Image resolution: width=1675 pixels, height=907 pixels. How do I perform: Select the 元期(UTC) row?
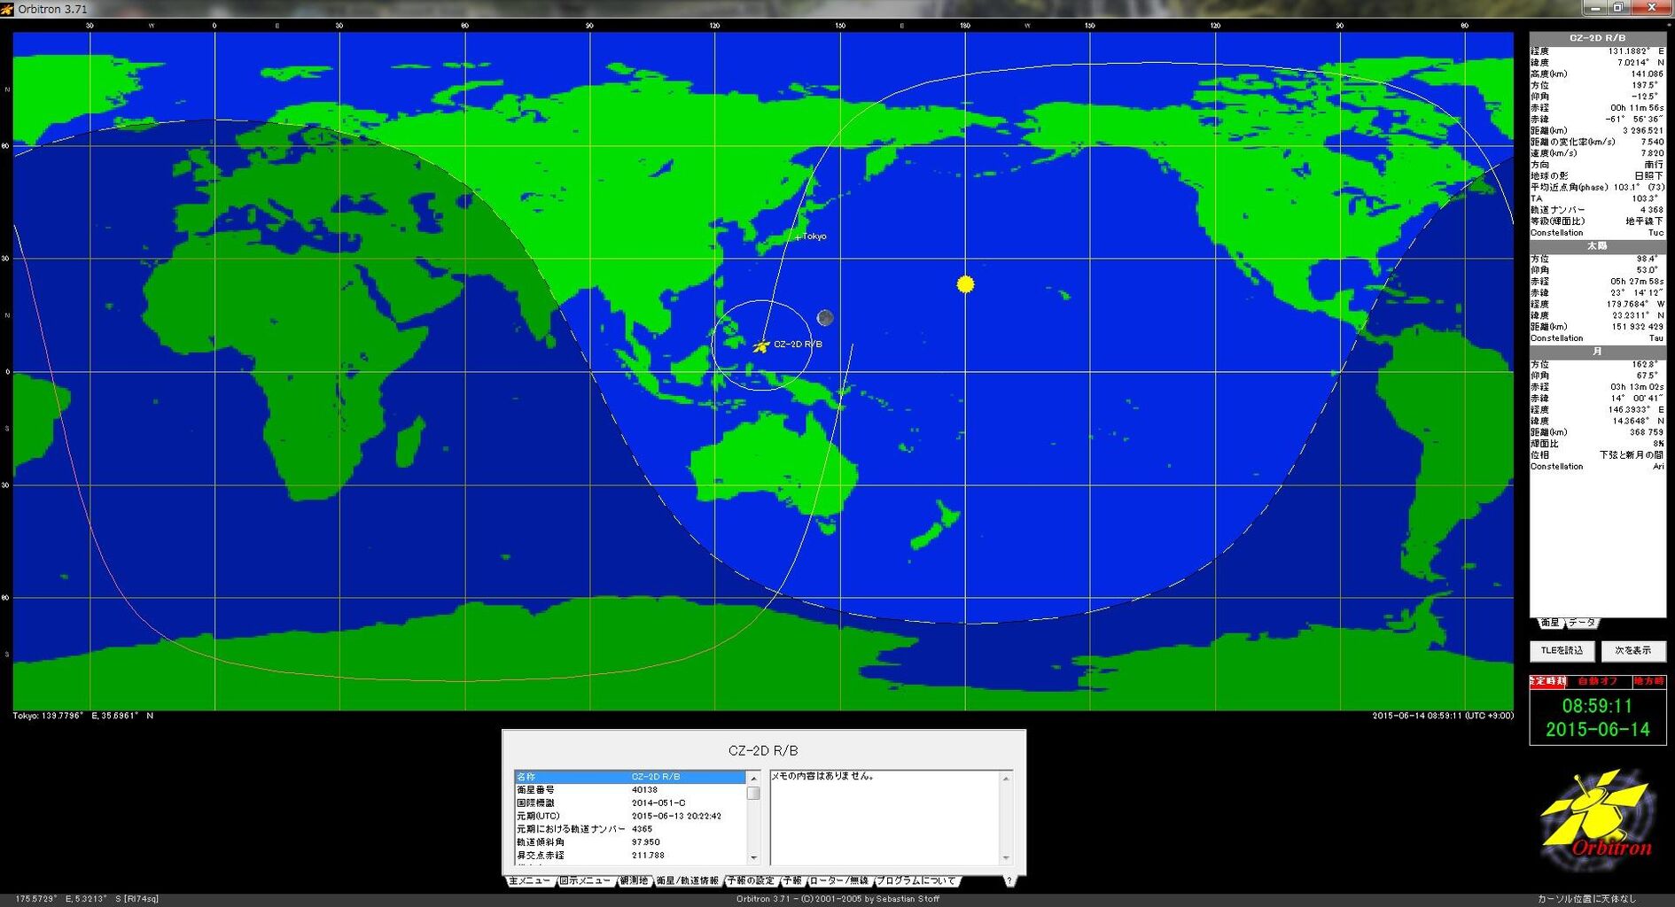pos(630,817)
